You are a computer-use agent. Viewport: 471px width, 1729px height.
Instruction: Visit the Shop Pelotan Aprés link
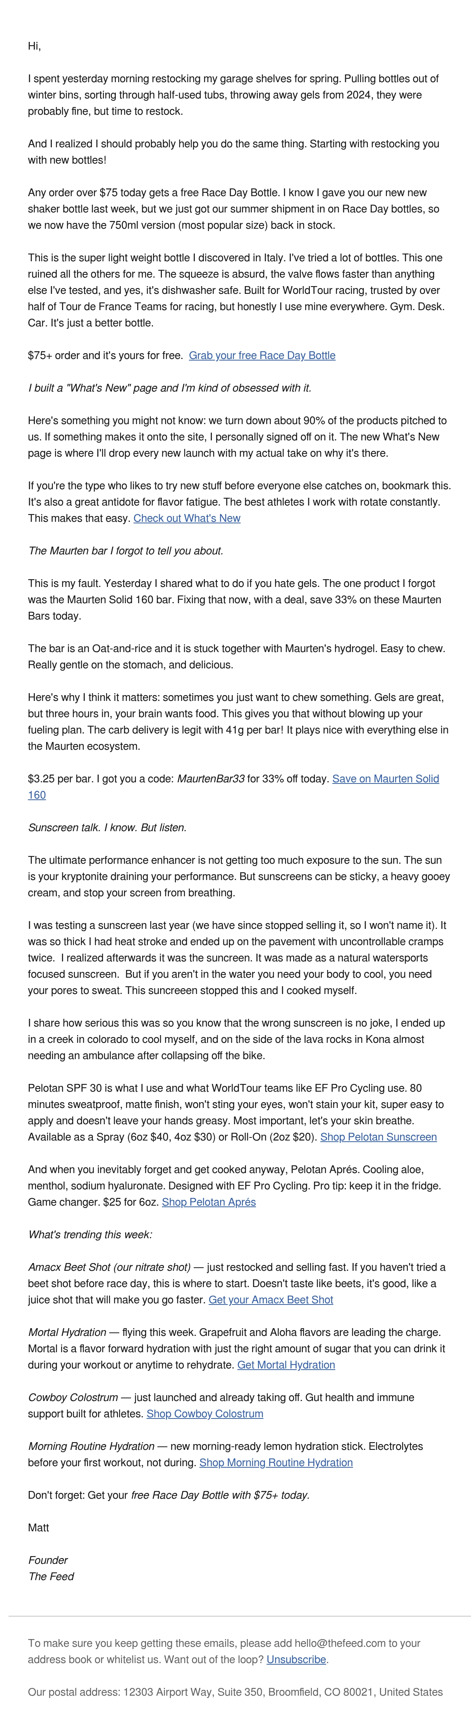point(209,1201)
